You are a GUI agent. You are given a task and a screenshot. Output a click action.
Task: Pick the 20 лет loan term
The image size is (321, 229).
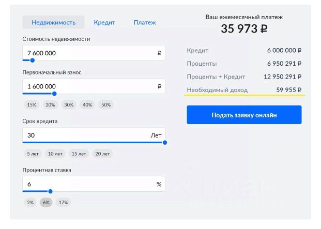(x=102, y=154)
